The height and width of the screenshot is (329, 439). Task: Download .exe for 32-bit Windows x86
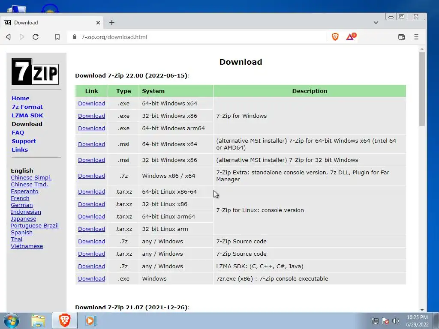92,116
